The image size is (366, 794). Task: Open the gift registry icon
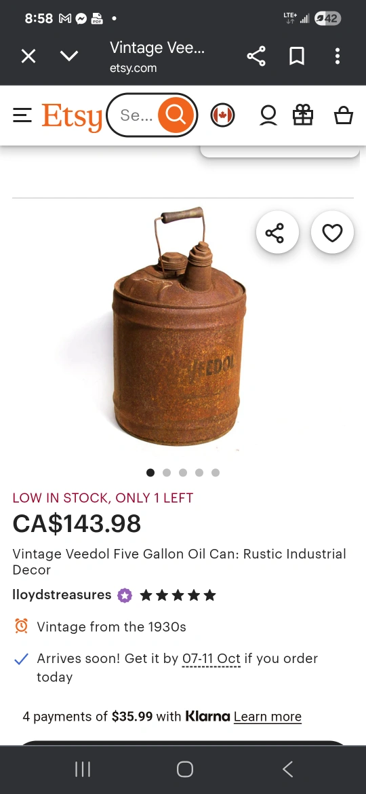(304, 115)
